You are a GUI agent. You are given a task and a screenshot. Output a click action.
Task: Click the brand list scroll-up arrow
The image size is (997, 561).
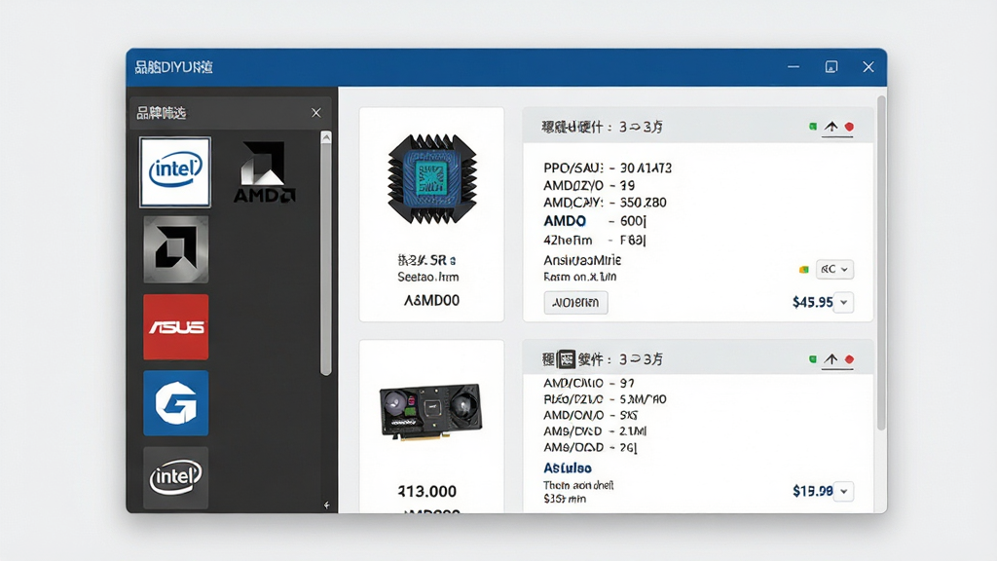pyautogui.click(x=326, y=137)
